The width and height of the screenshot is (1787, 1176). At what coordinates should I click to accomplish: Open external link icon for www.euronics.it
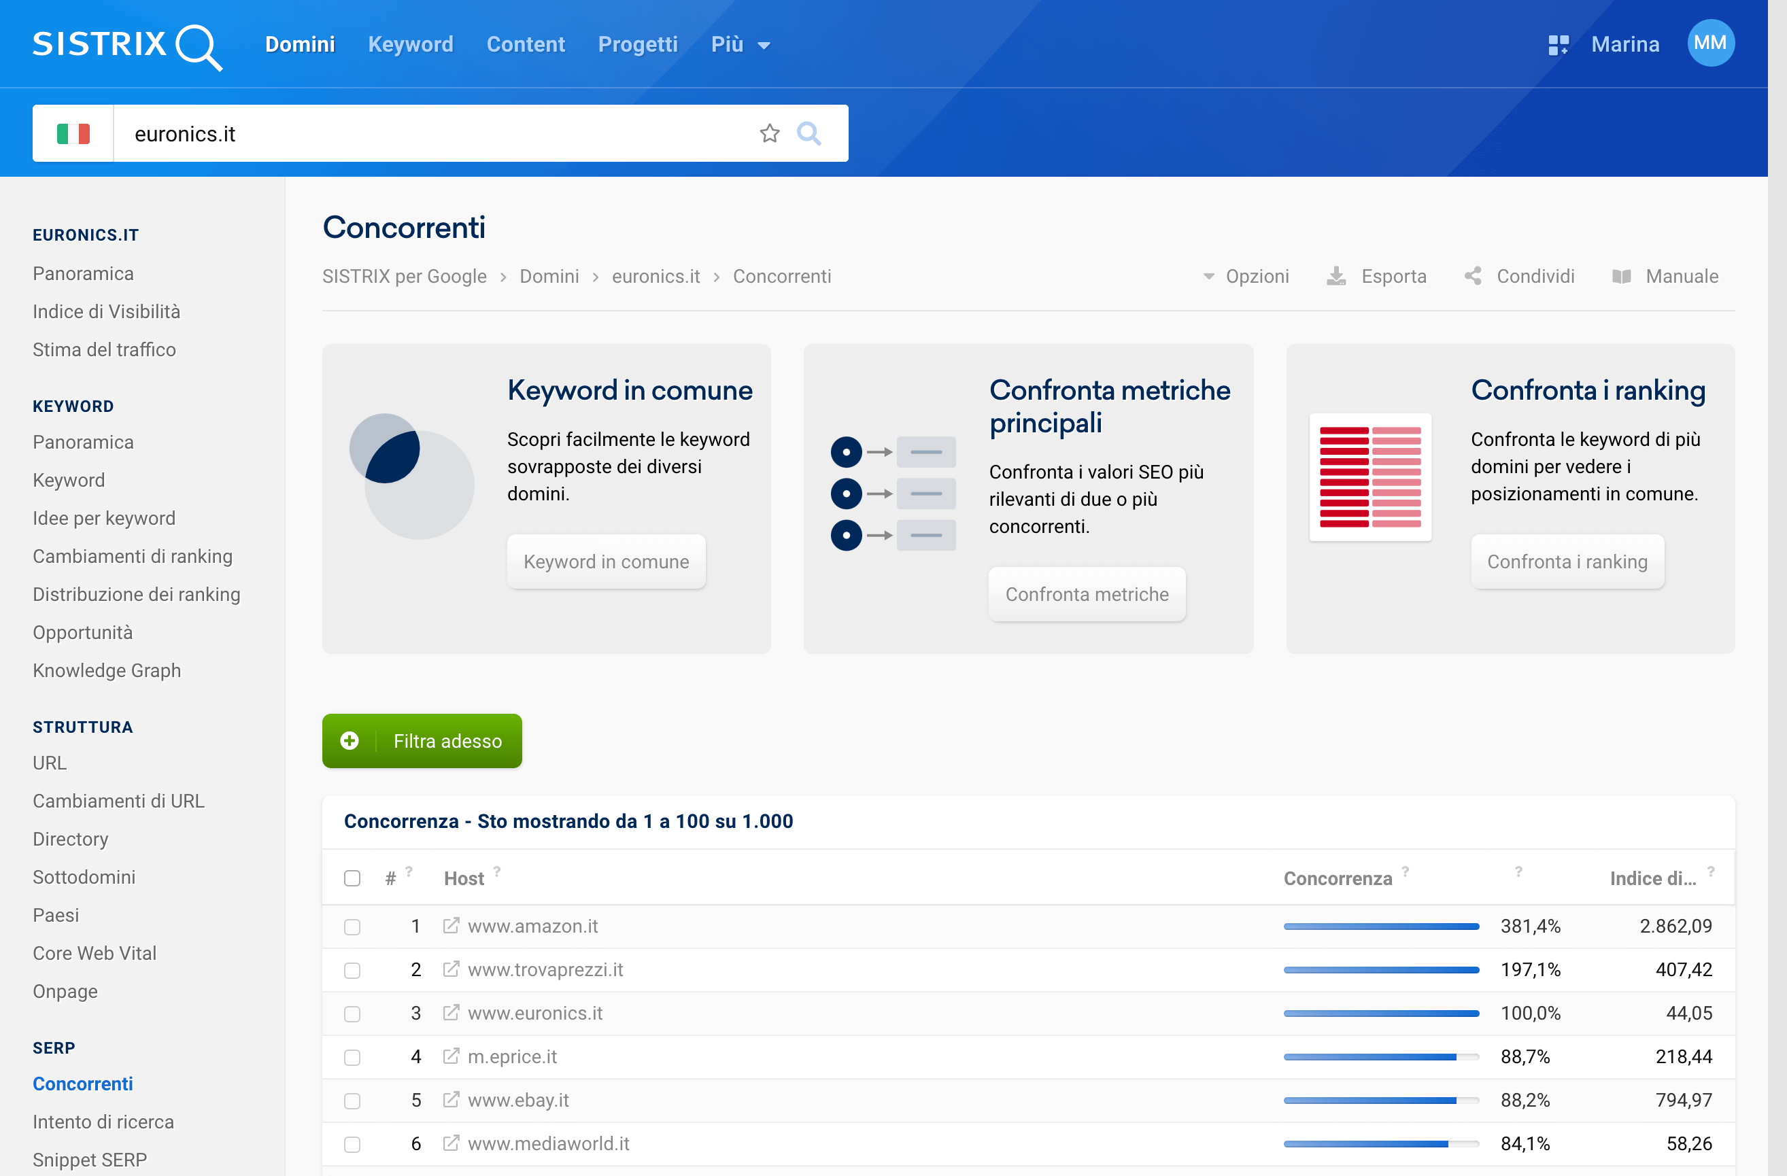pos(451,1012)
